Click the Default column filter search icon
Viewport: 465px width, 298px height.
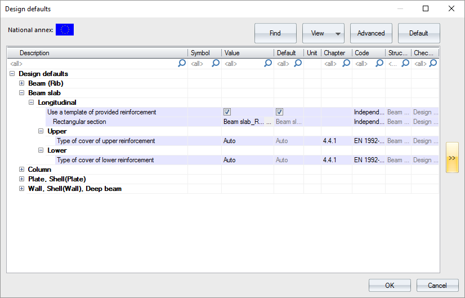[298, 64]
